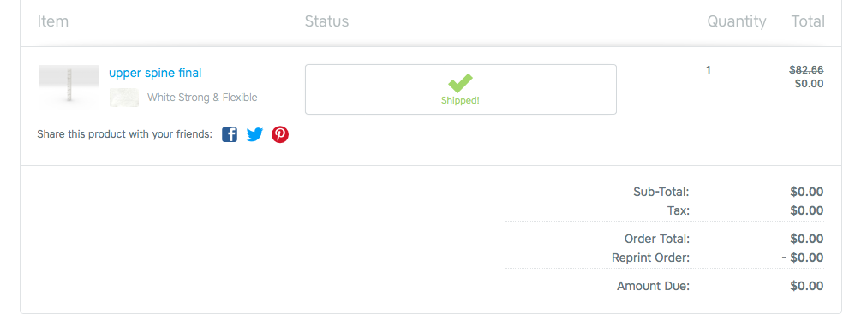Click the upper spine product thumbnail

69,84
